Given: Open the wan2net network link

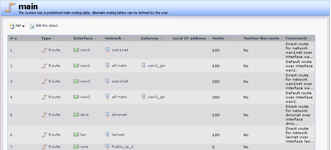Looking at the screenshot, I should [120, 81].
